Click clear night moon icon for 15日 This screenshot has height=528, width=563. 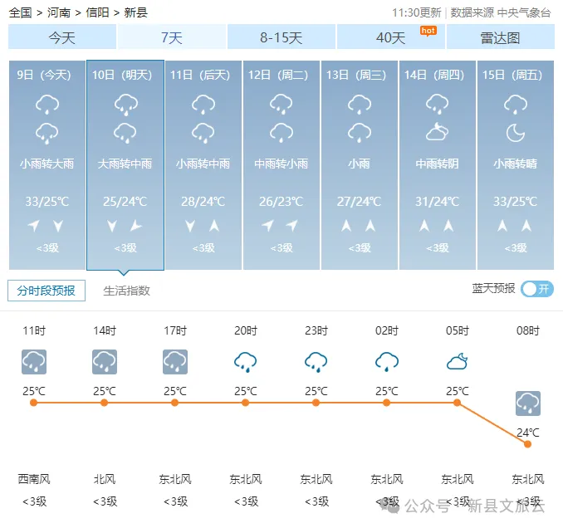(516, 133)
